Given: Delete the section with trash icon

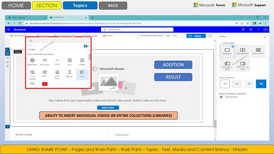Looking at the screenshot, I should pyautogui.click(x=7, y=66).
